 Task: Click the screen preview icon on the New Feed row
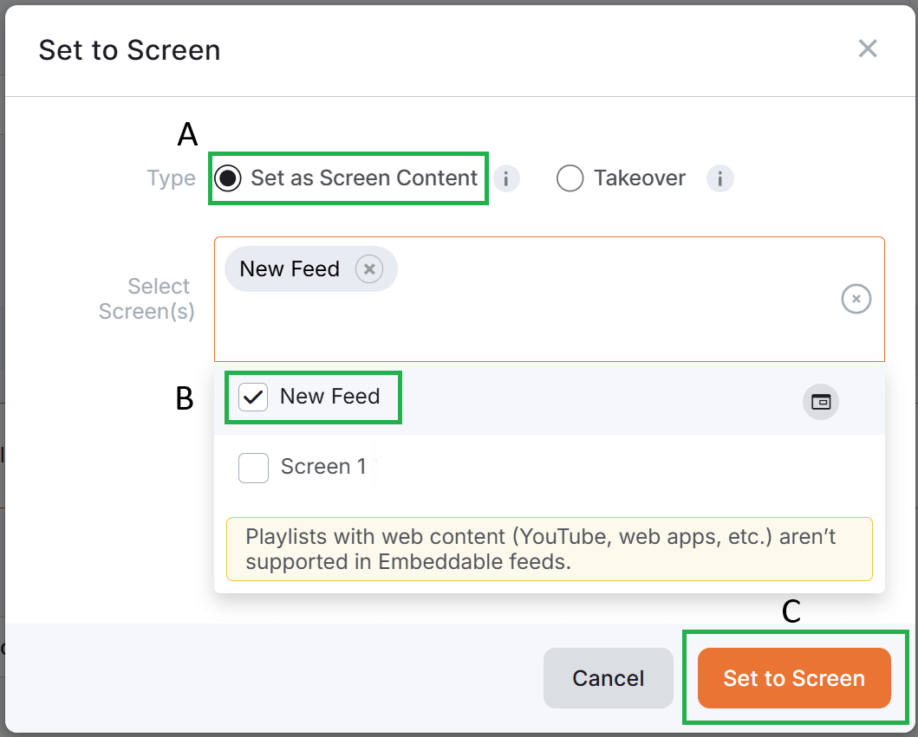click(820, 401)
